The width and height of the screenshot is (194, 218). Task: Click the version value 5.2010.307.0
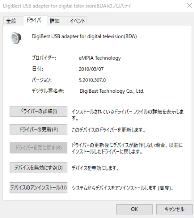pos(92,80)
